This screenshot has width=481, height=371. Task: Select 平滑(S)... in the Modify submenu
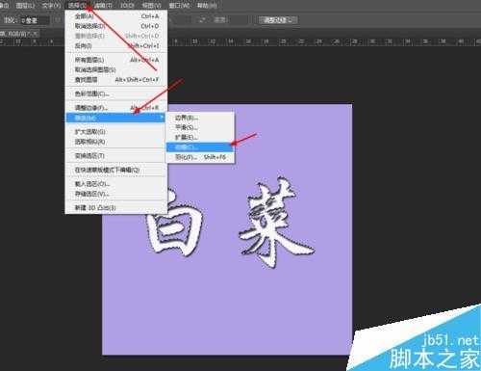tap(200, 127)
